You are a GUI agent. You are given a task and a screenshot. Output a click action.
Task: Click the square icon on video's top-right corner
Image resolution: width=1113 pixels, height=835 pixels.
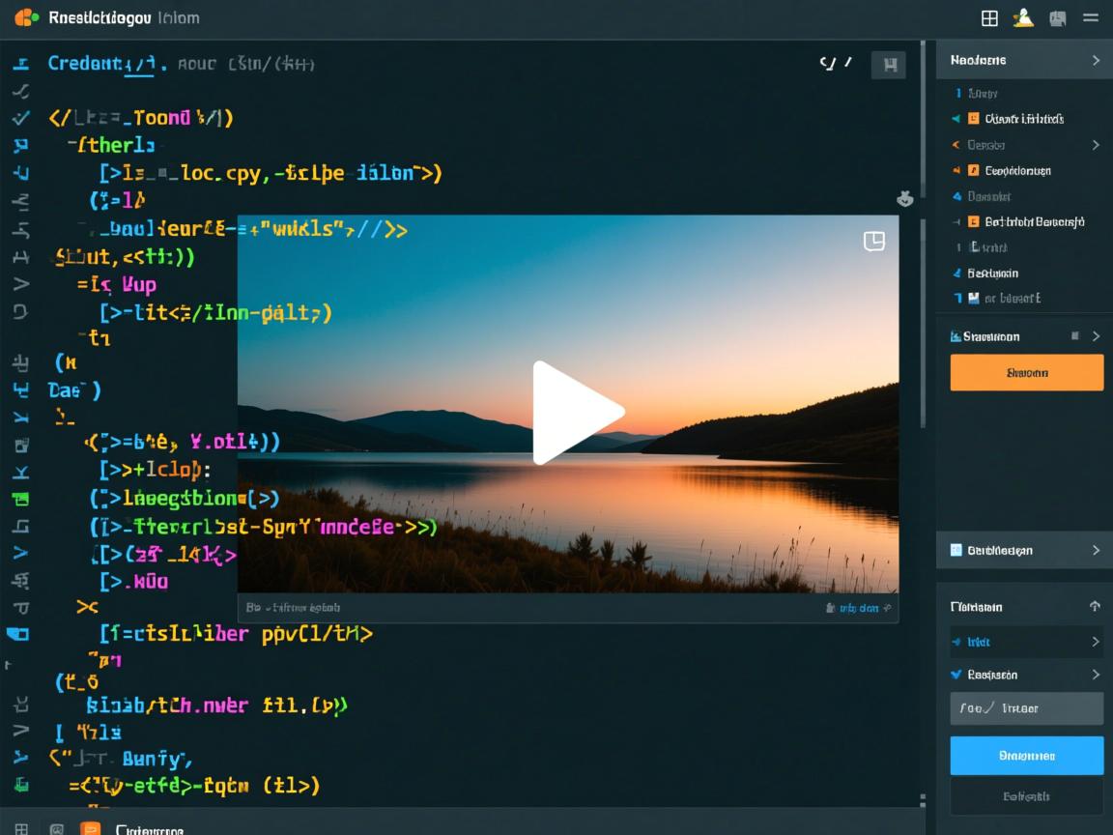(x=873, y=241)
